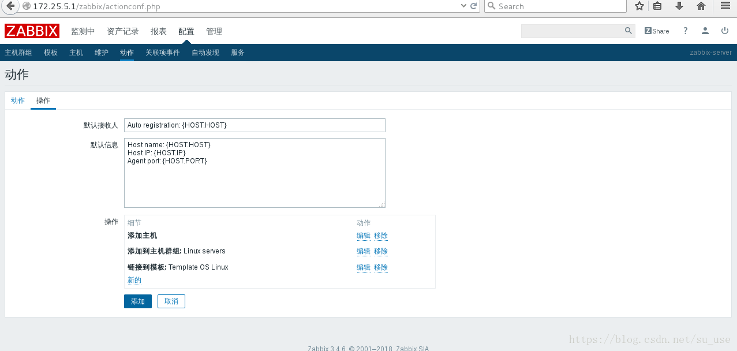Go to 维护 submenu
Viewport: 737px width, 351px height.
102,53
